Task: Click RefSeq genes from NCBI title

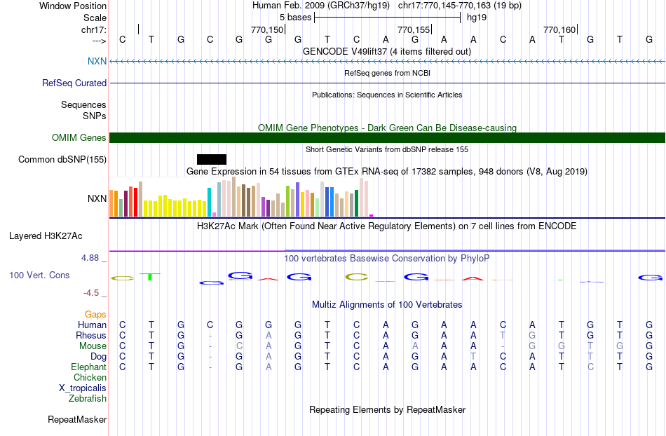Action: [x=387, y=73]
